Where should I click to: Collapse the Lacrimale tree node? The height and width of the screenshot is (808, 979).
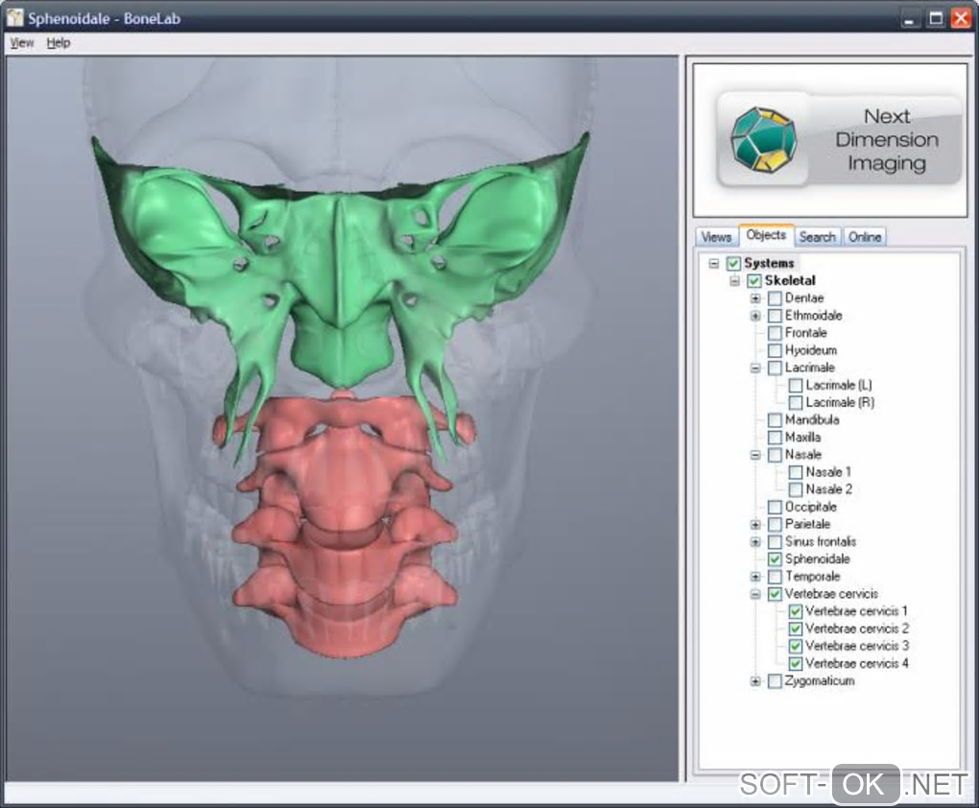pyautogui.click(x=754, y=368)
